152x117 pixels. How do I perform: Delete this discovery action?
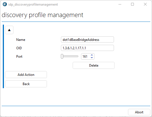coord(94,65)
